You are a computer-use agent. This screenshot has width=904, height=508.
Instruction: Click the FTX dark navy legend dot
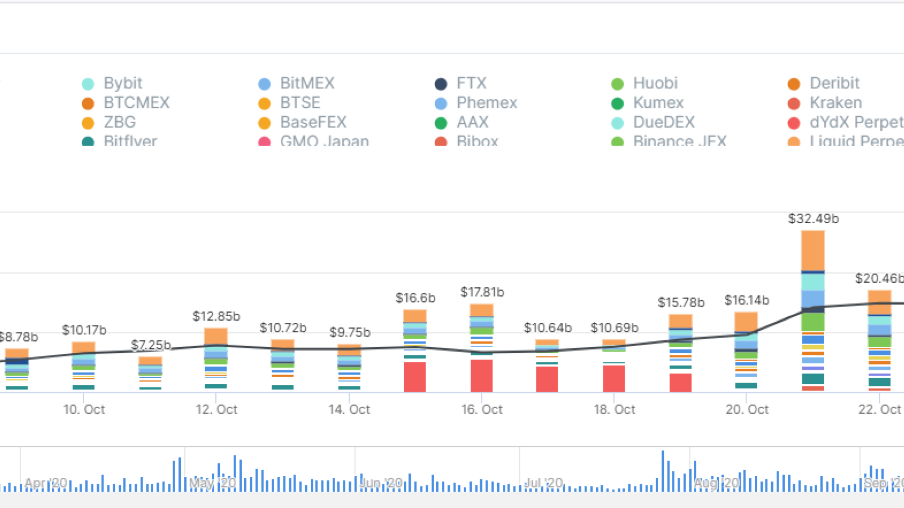(441, 84)
